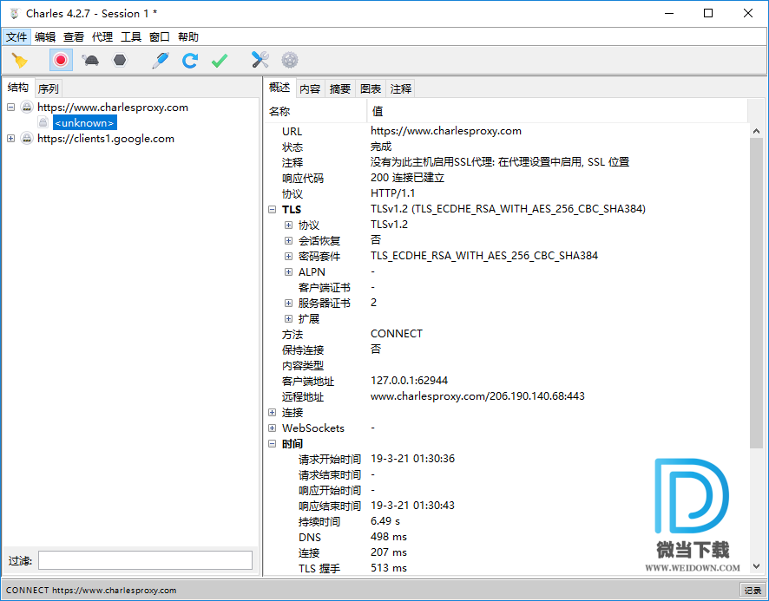This screenshot has width=769, height=601.
Task: Expand the 协议 row under TLS
Action: (288, 225)
